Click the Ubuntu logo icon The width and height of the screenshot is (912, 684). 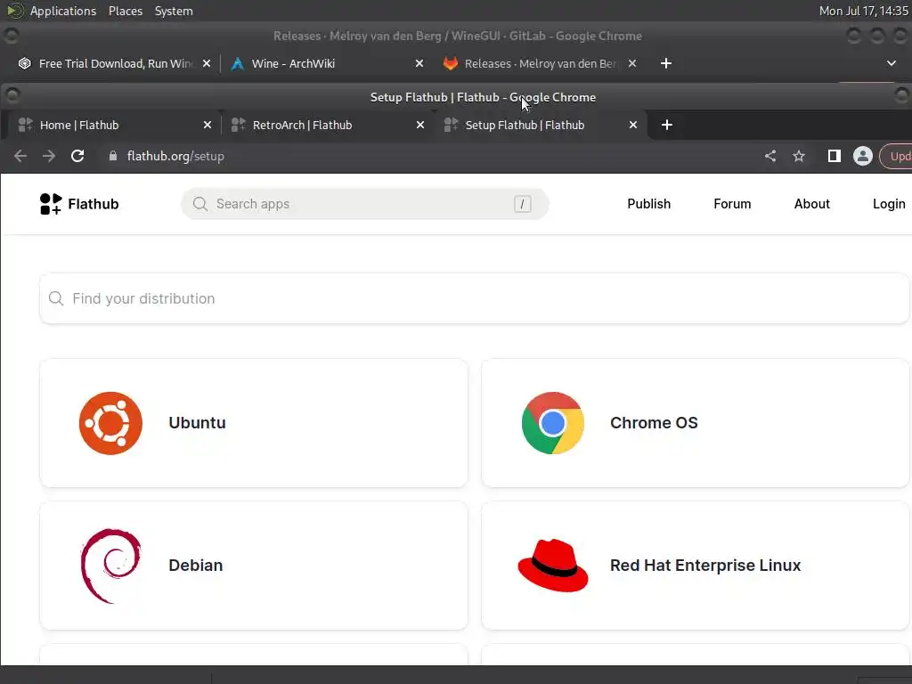[110, 423]
